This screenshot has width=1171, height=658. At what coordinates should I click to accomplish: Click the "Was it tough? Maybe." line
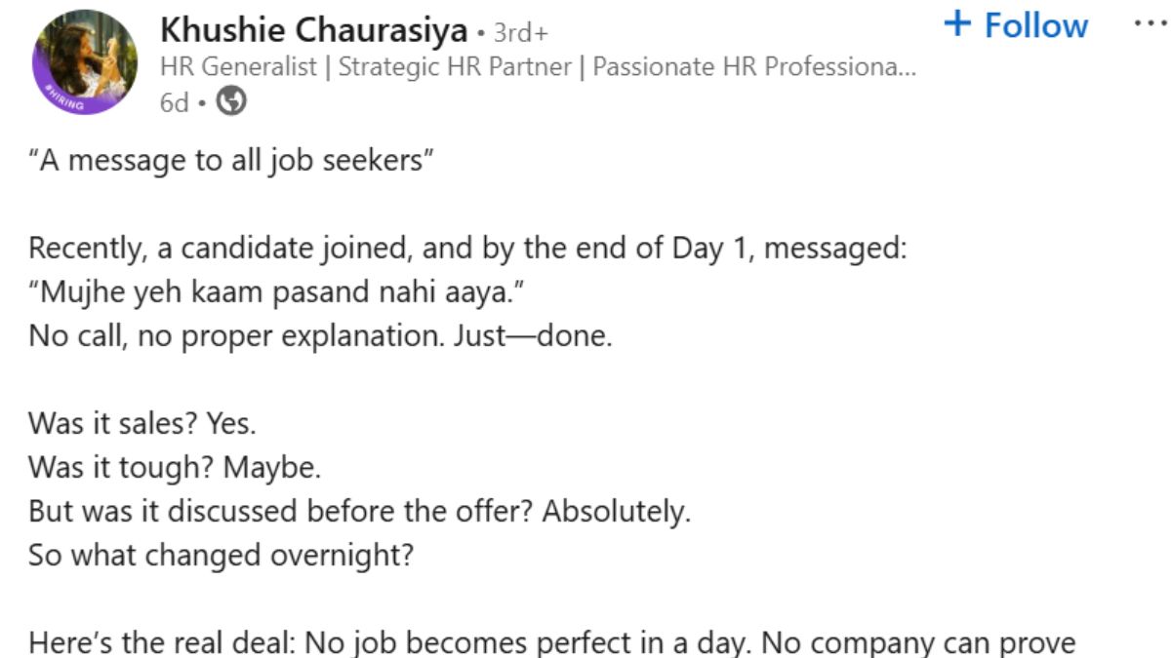pyautogui.click(x=174, y=468)
